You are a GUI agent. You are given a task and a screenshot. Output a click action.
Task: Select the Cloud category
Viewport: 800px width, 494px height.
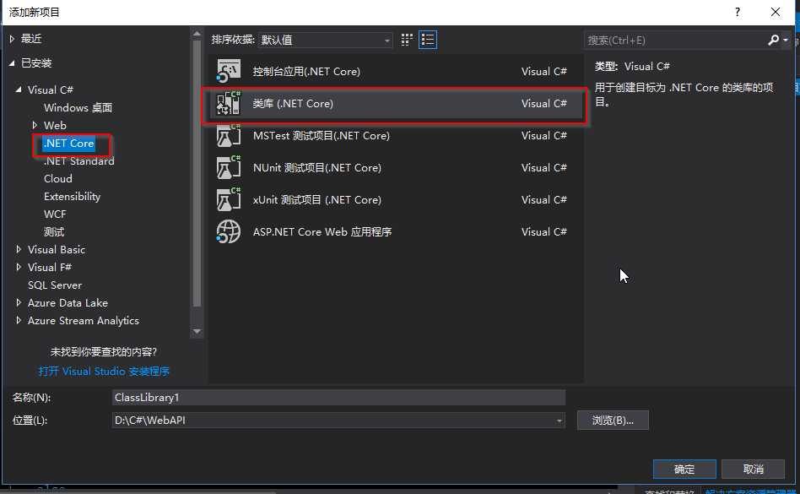pyautogui.click(x=58, y=179)
